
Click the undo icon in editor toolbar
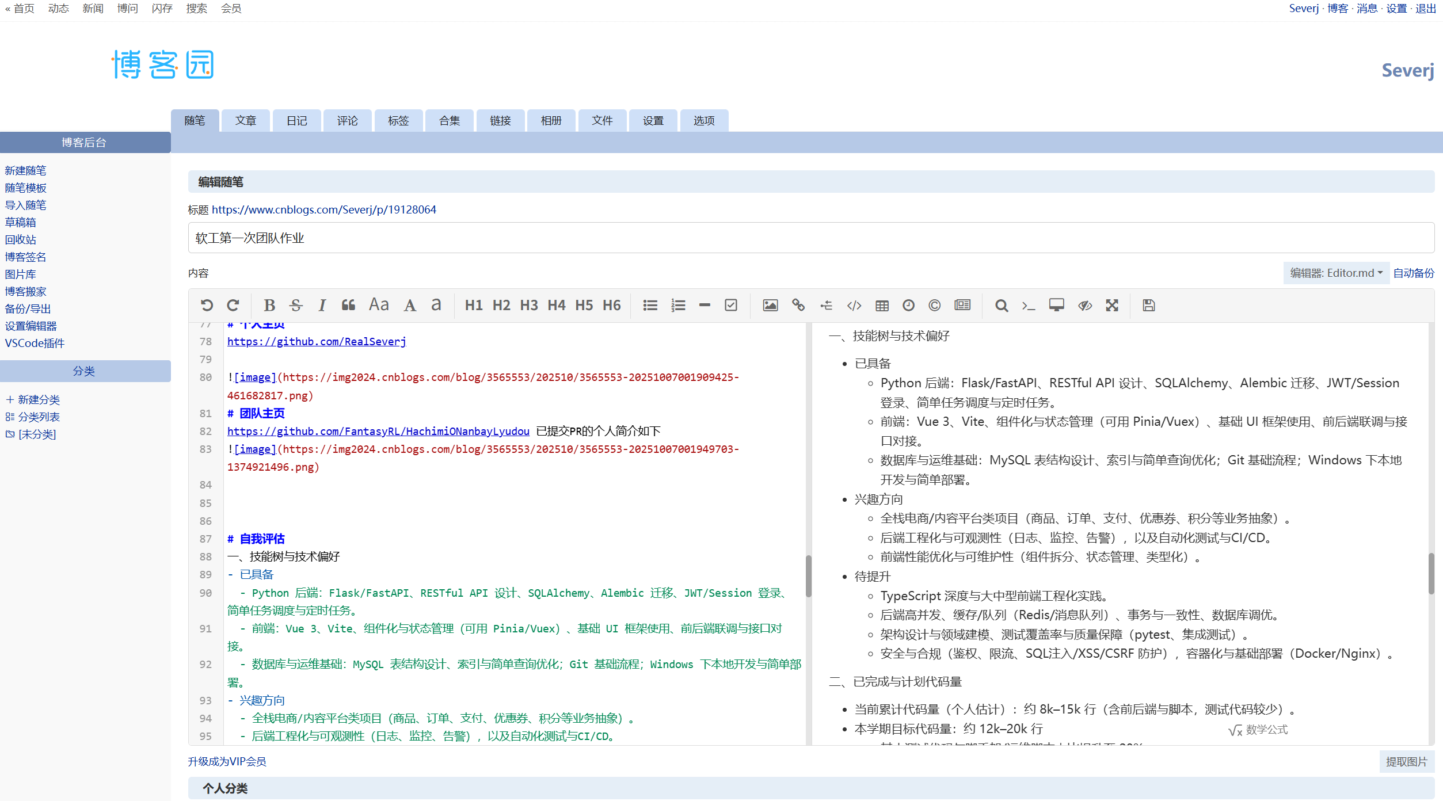point(207,306)
